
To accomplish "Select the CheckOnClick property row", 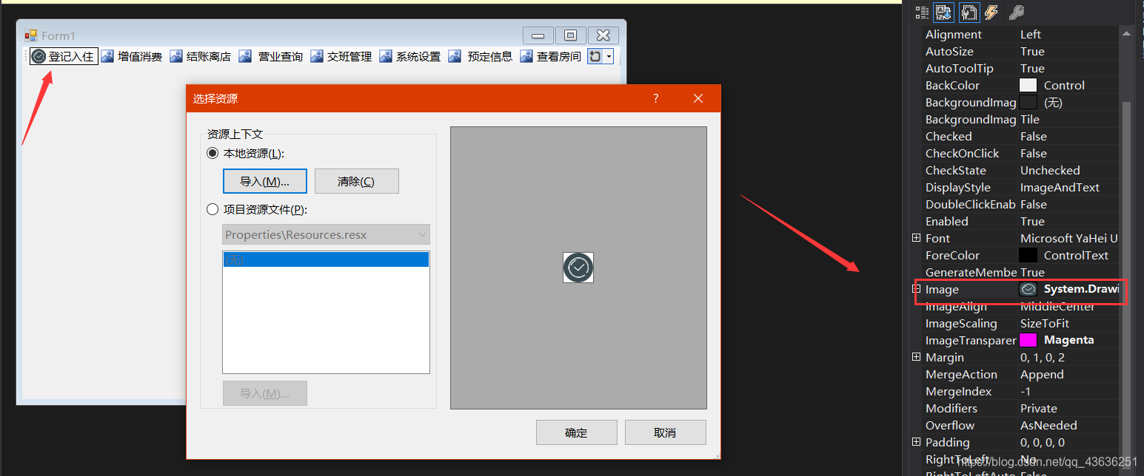I will click(1021, 153).
